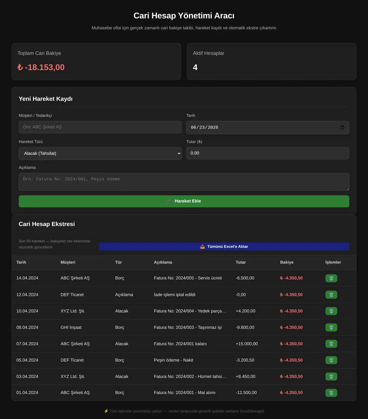Click the Bakiye column header
This screenshot has width=368, height=419.
click(287, 262)
